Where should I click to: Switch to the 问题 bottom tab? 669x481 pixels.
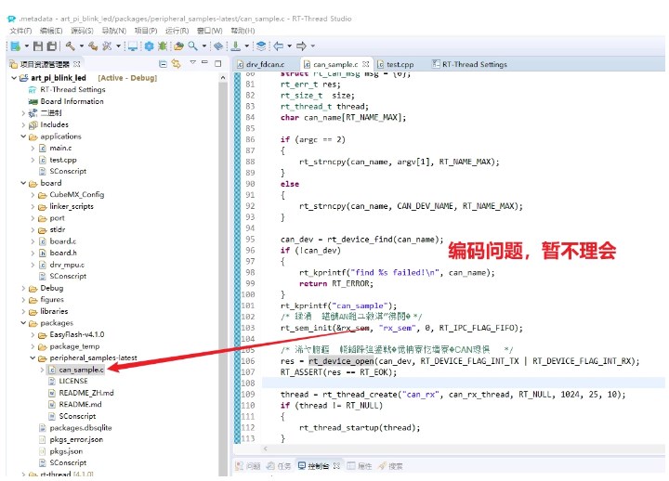(248, 466)
